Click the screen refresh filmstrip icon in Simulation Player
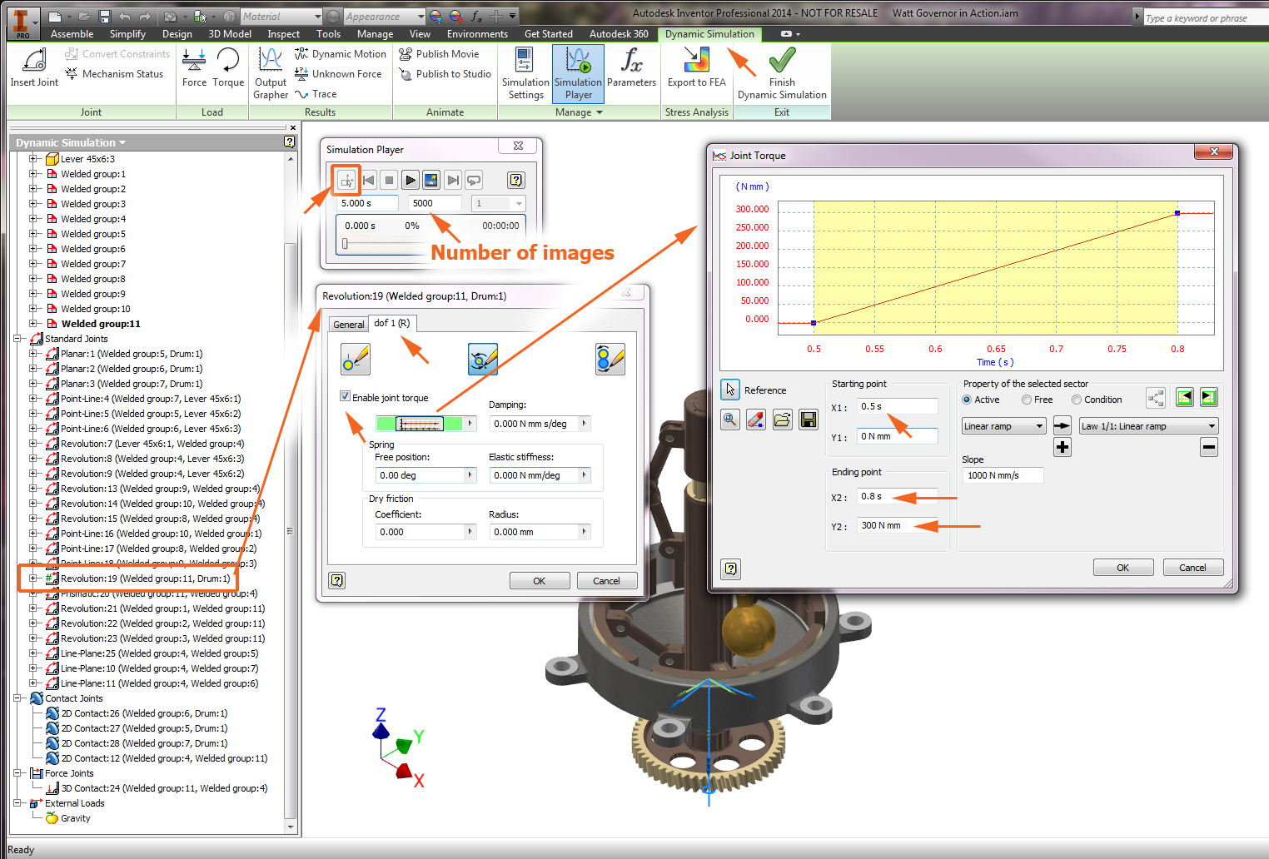 [x=431, y=180]
